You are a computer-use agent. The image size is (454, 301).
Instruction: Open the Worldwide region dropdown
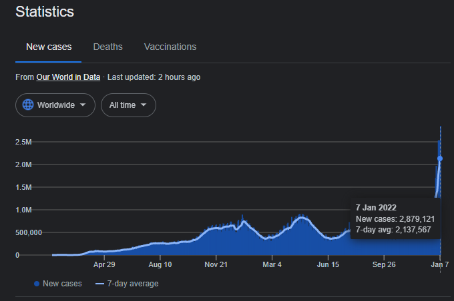coord(55,105)
